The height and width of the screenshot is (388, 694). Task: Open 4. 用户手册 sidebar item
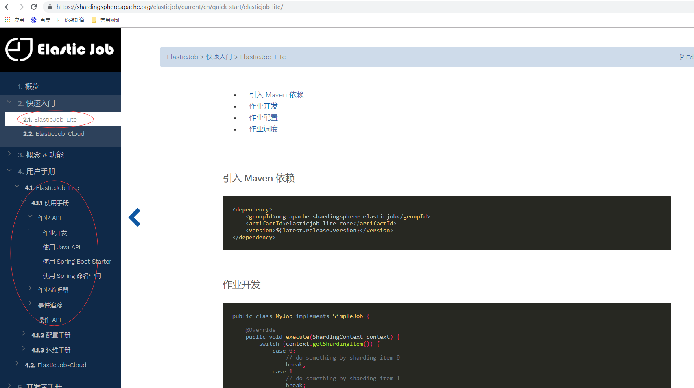pyautogui.click(x=36, y=172)
